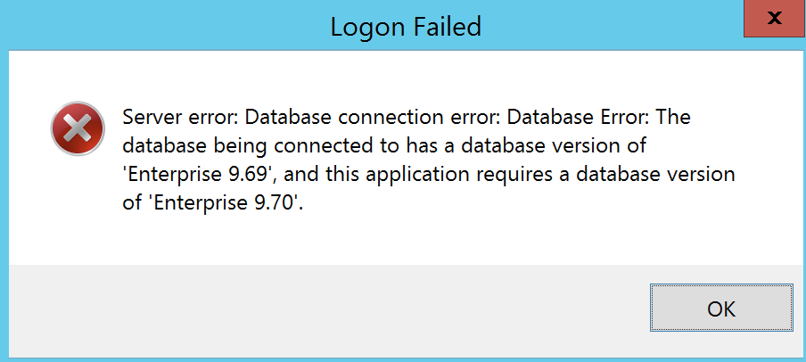This screenshot has width=806, height=362.
Task: Close the Logon Failed dialog with X
Action: pyautogui.click(x=775, y=19)
